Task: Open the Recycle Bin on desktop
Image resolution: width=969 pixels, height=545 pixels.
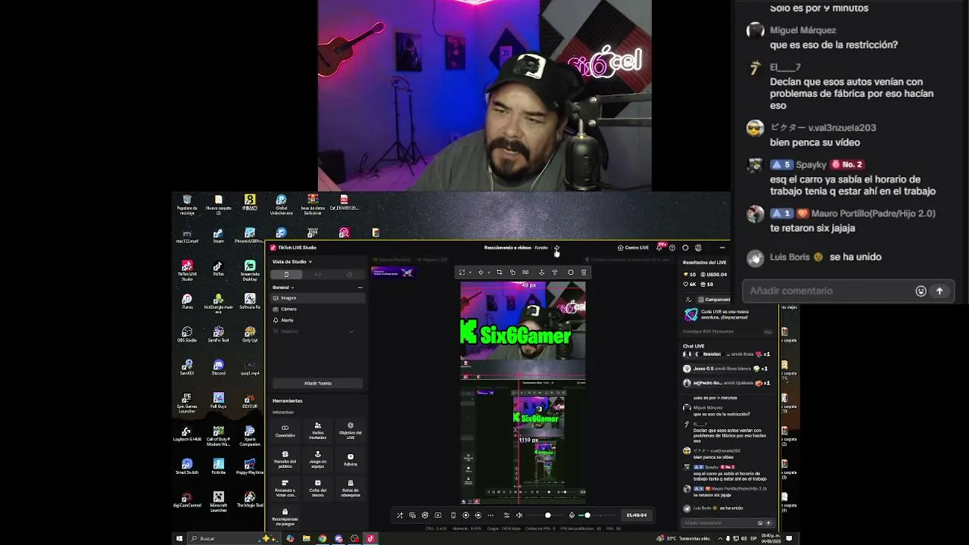Action: 187,204
